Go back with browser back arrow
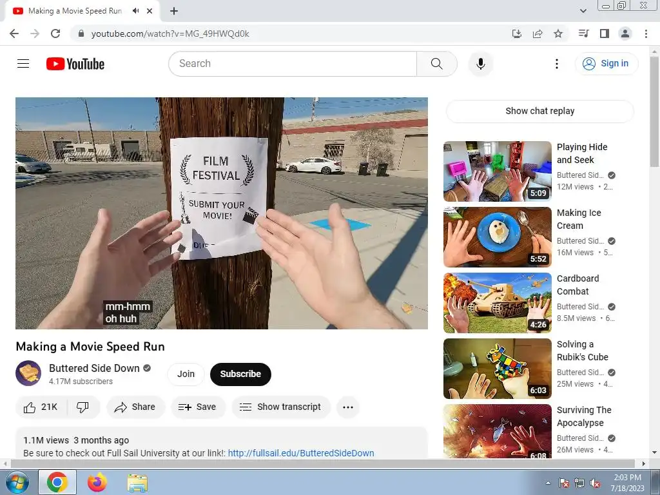Viewport: 660px width, 495px height. pyautogui.click(x=14, y=34)
